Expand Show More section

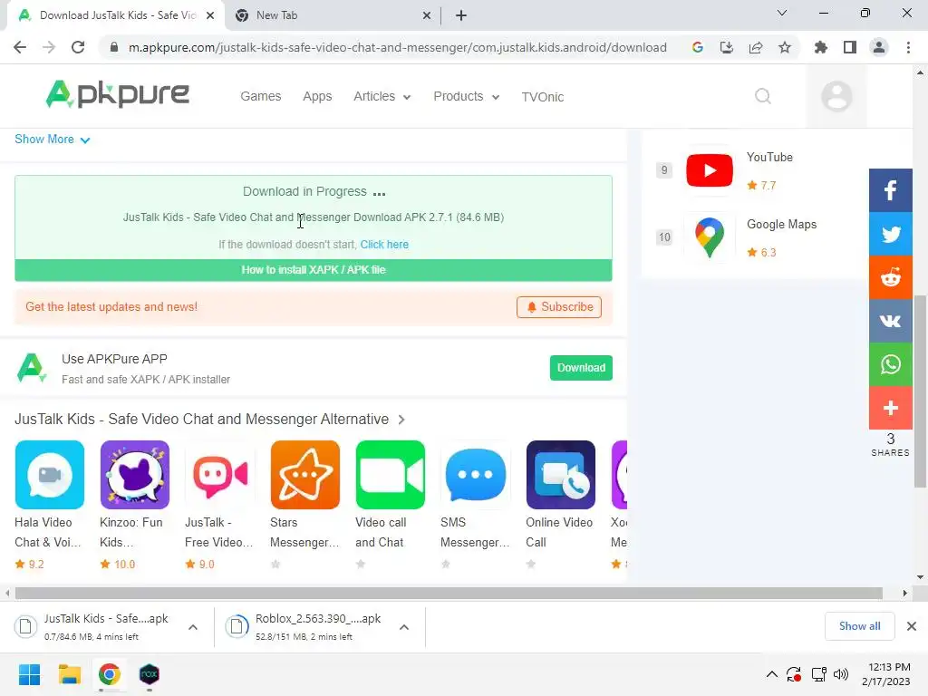[x=52, y=139]
